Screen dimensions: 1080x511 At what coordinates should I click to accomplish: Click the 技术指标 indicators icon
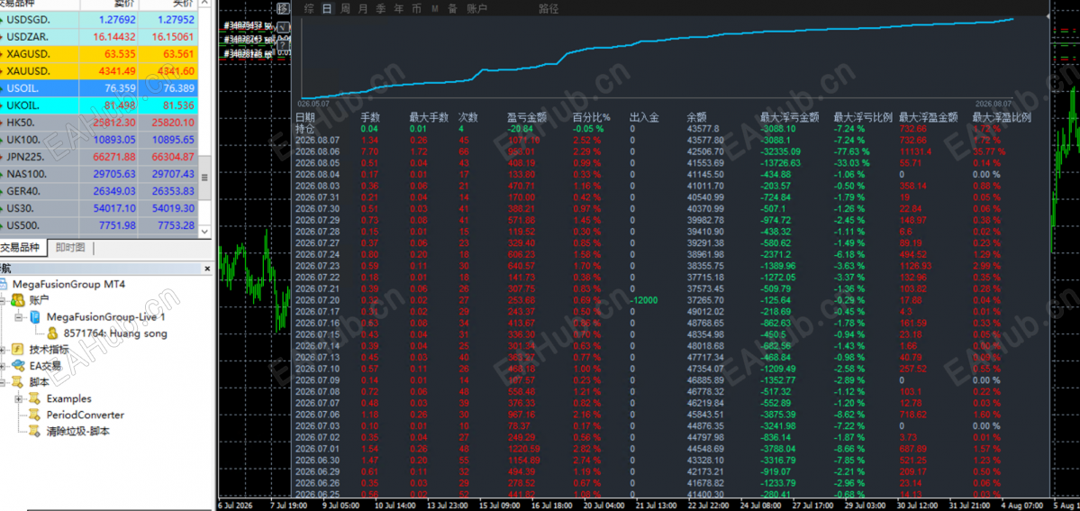[19, 350]
